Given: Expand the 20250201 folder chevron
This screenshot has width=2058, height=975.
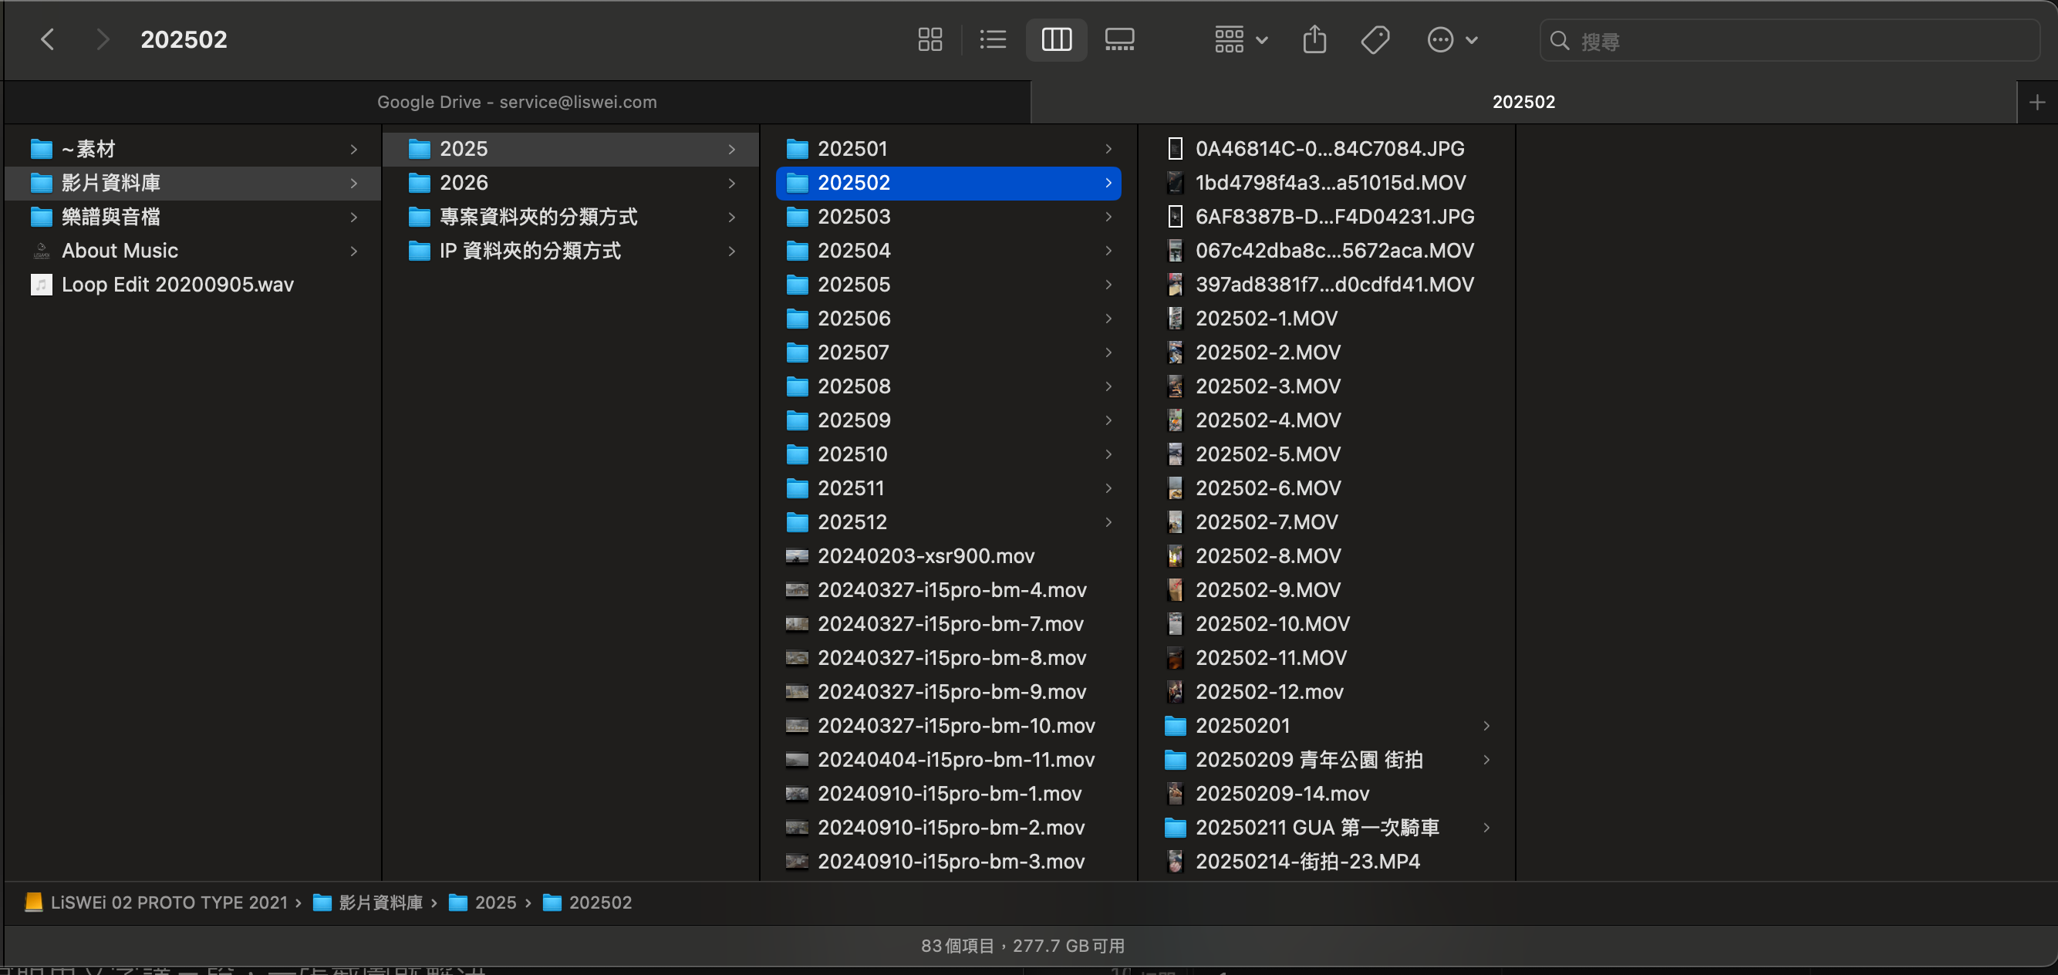Looking at the screenshot, I should (1486, 726).
